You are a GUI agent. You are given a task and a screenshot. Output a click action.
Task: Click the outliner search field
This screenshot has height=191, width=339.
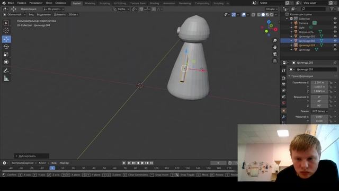(x=313, y=9)
